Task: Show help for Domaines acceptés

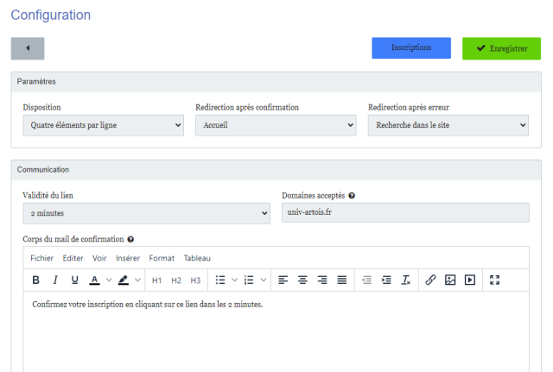Action: click(352, 196)
